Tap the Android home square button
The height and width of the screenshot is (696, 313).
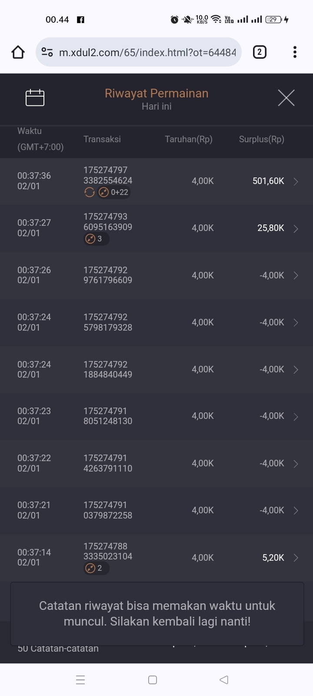click(x=153, y=679)
